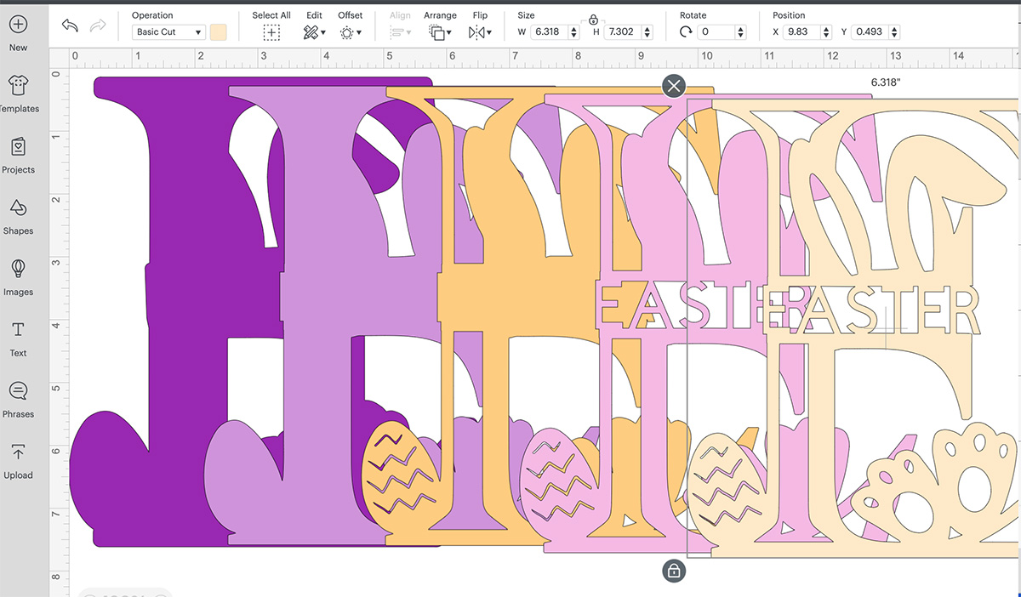Step the X position spinner
1021x597 pixels.
(x=827, y=32)
